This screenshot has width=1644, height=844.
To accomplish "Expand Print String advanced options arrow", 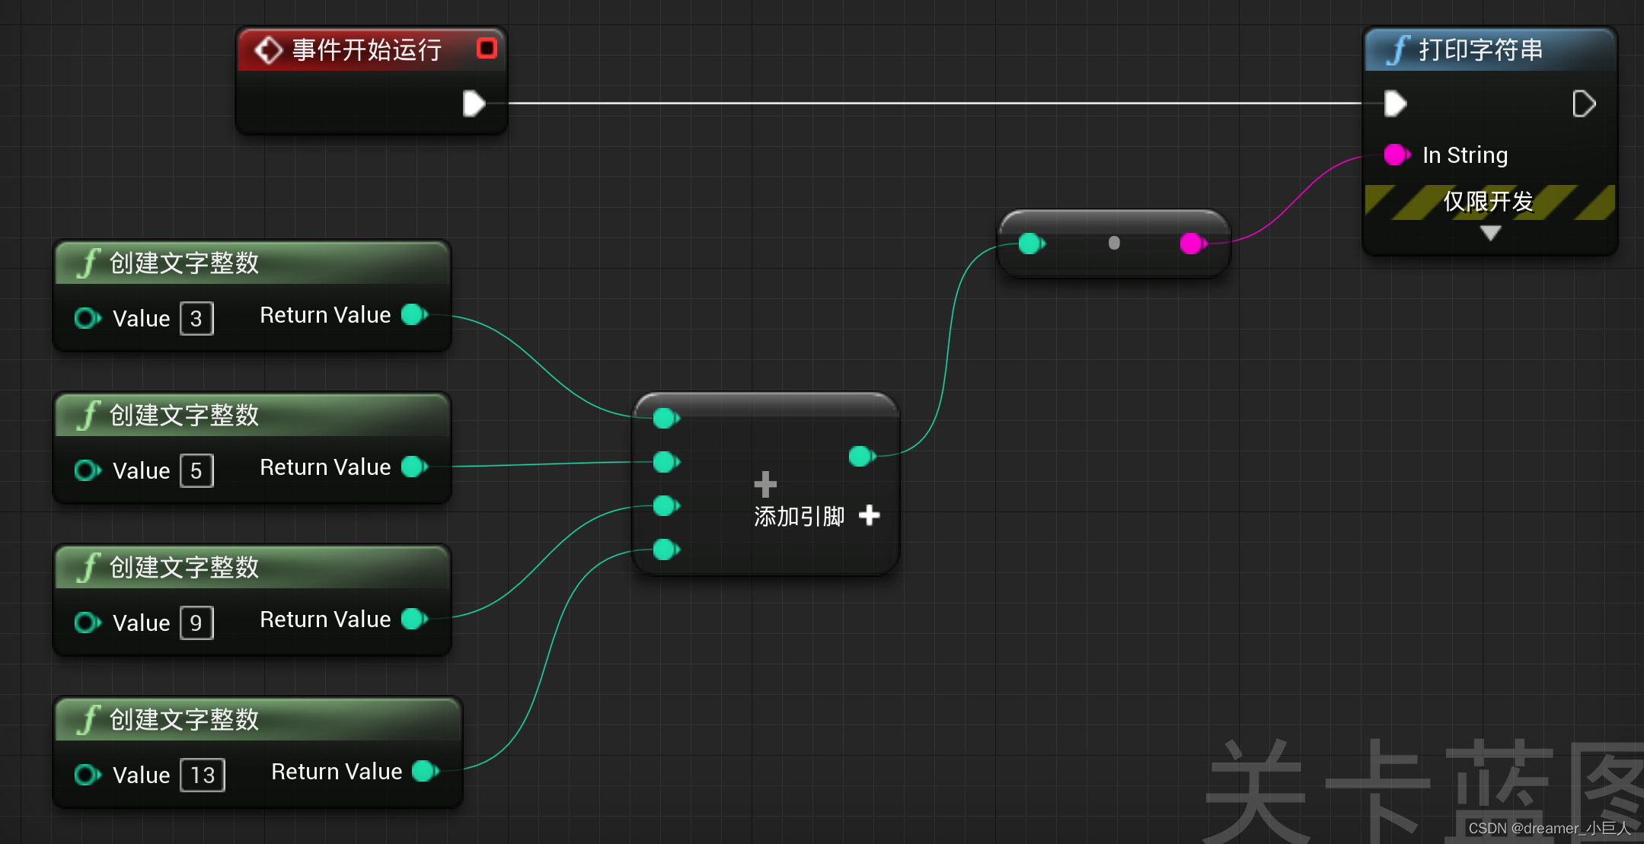I will click(x=1490, y=233).
